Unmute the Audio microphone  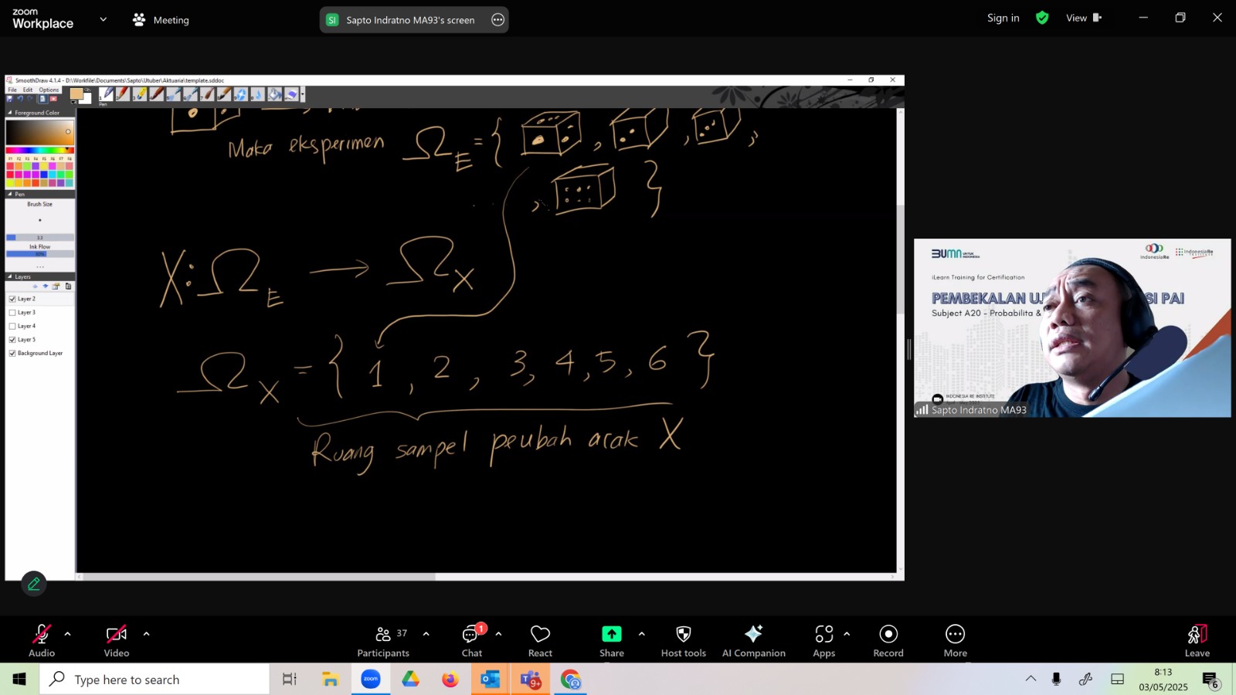pyautogui.click(x=42, y=634)
